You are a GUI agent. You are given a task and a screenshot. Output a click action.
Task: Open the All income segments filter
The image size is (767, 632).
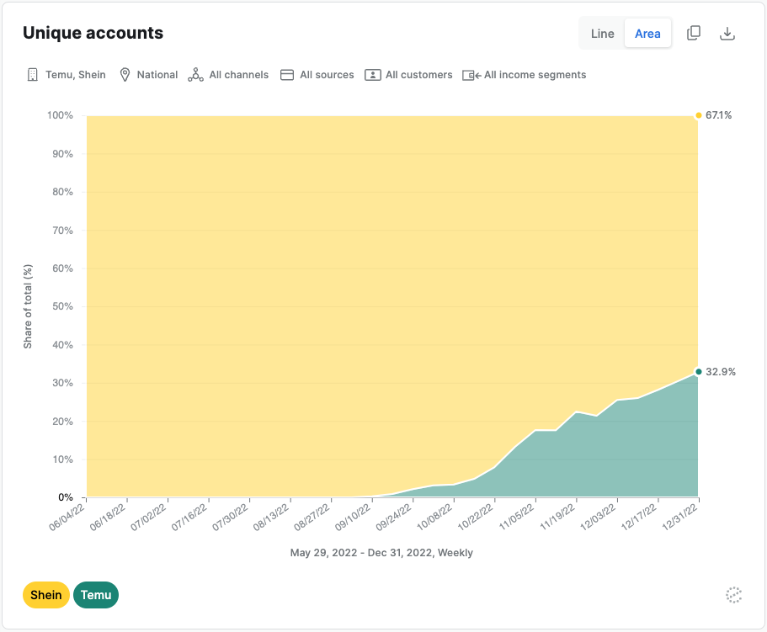pyautogui.click(x=535, y=75)
